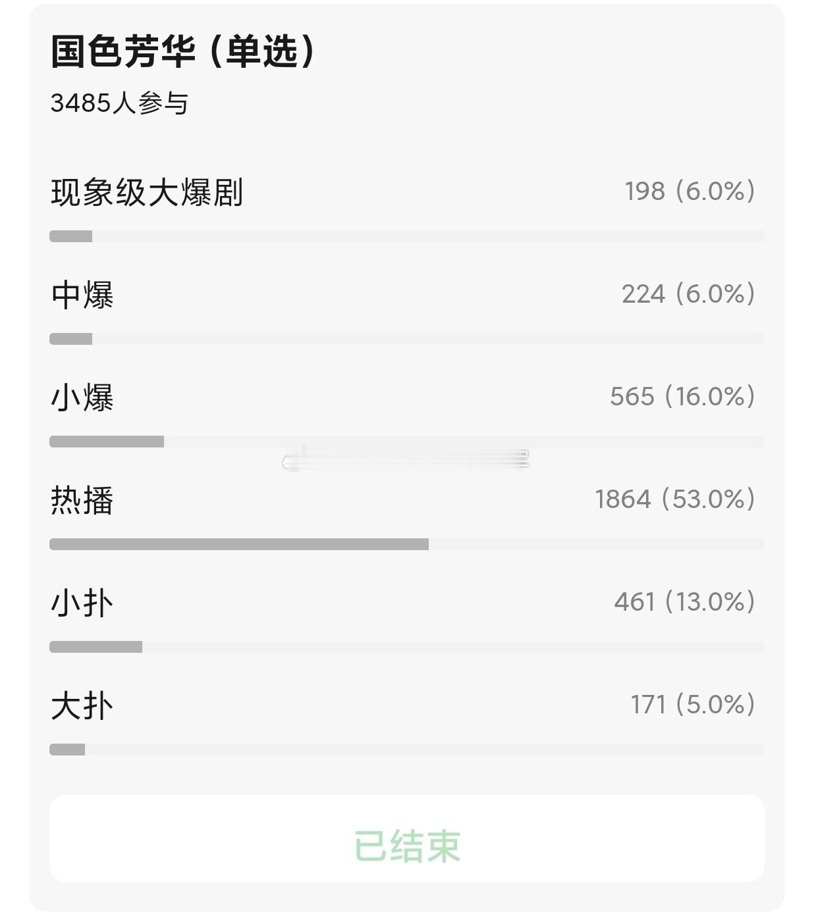
Task: Click the 小扑 progress bar
Action: click(x=407, y=647)
